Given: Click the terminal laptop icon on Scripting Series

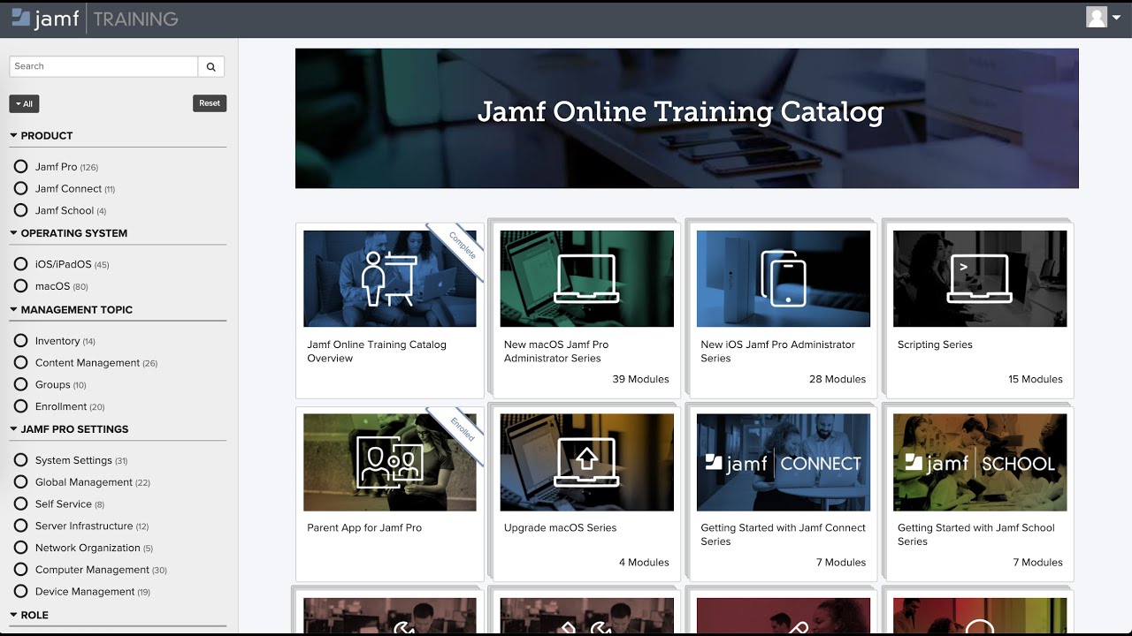Looking at the screenshot, I should pyautogui.click(x=979, y=278).
